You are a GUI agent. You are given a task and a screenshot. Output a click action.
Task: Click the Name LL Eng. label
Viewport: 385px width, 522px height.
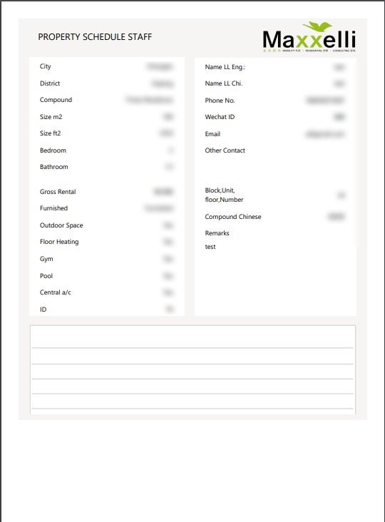coord(225,67)
